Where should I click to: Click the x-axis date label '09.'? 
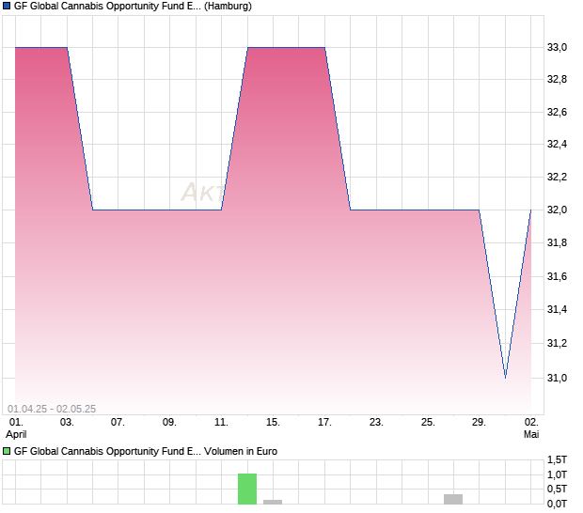pos(169,423)
